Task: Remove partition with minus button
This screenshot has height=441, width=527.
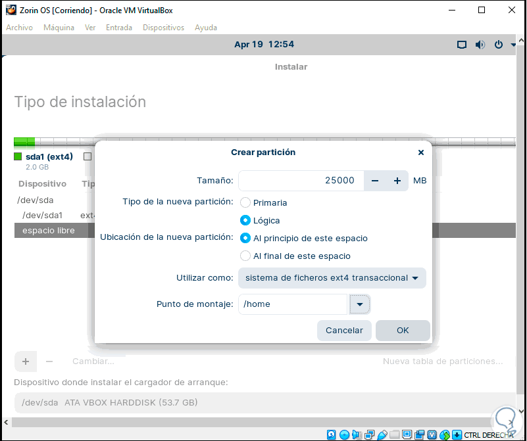Action: click(x=49, y=361)
